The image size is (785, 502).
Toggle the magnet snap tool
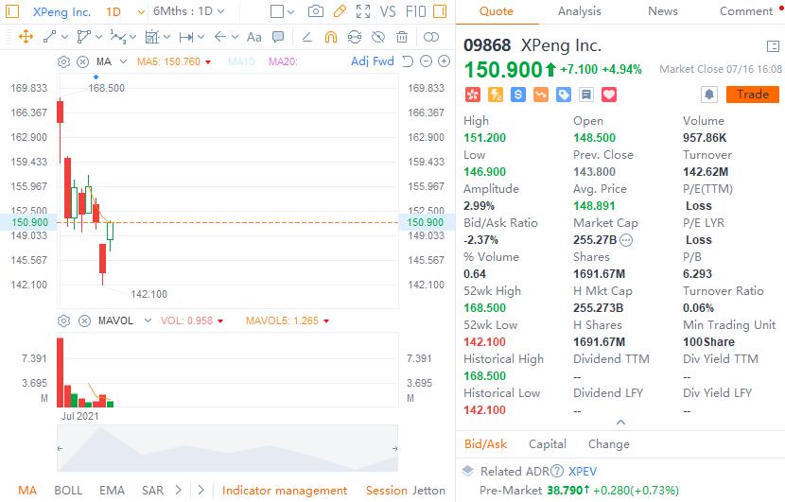tap(331, 37)
